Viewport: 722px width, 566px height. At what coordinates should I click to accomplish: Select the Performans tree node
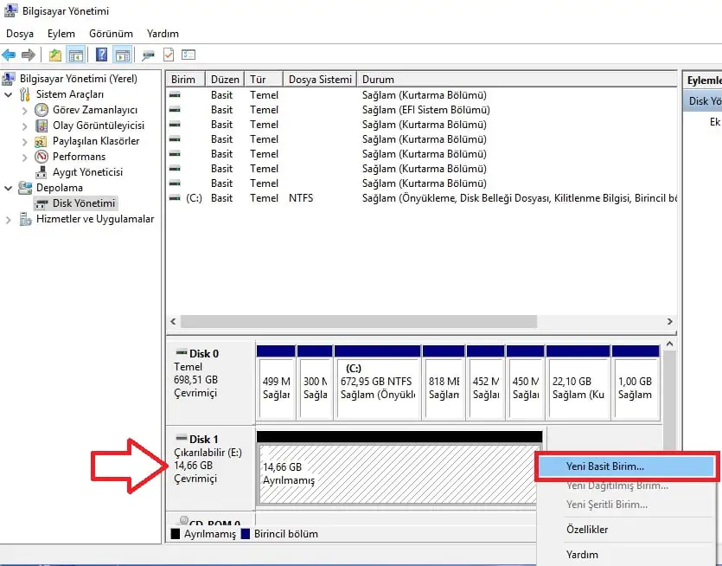click(x=79, y=157)
